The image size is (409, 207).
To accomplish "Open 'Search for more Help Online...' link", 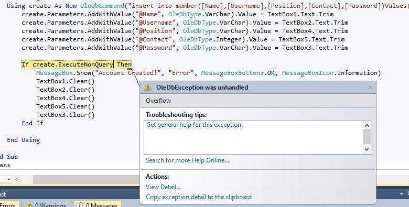I will pyautogui.click(x=188, y=160).
